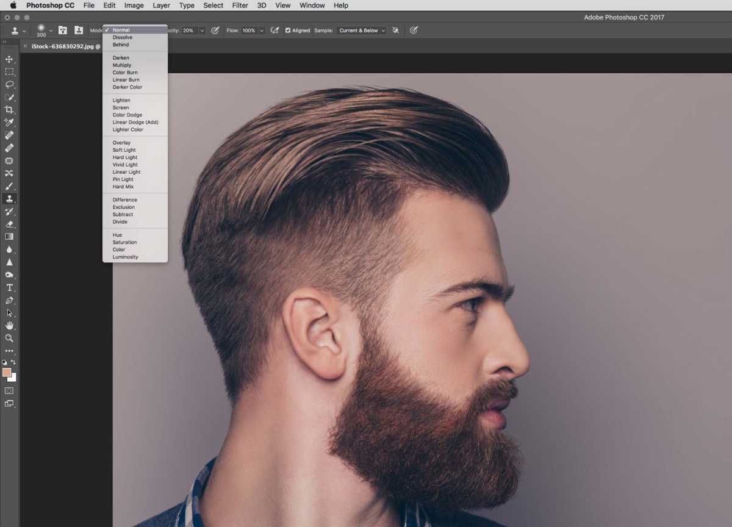This screenshot has height=527, width=732.
Task: Select the Brush tool
Action: [9, 186]
